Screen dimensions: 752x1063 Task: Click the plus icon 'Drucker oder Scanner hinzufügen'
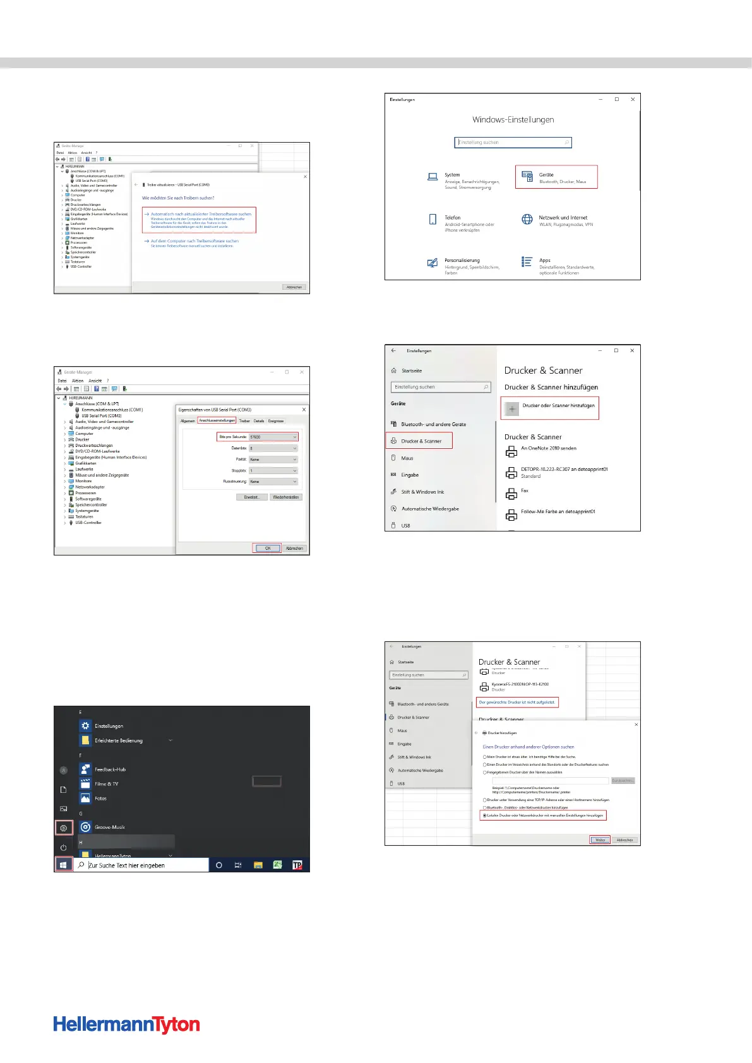(x=512, y=408)
